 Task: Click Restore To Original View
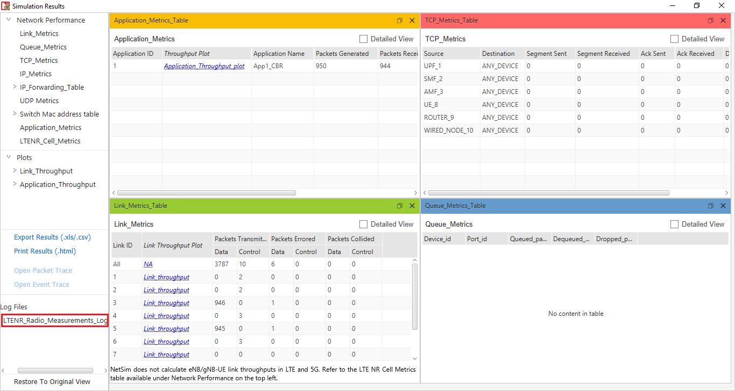[x=52, y=382]
